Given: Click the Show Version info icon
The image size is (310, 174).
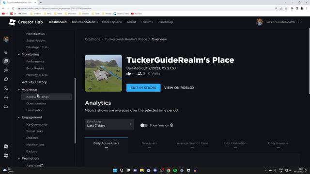Looking at the screenshot, I should coord(171,125).
